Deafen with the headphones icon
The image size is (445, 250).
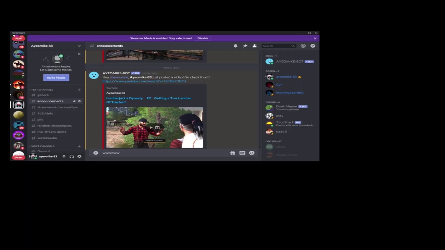pos(71,156)
